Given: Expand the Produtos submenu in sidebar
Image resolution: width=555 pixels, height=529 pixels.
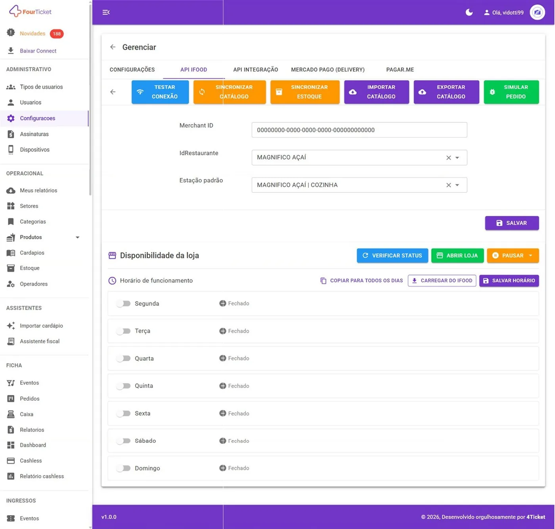Looking at the screenshot, I should 78,237.
